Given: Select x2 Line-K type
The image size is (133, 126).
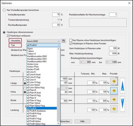Looking at the screenshot, I should [42, 72].
